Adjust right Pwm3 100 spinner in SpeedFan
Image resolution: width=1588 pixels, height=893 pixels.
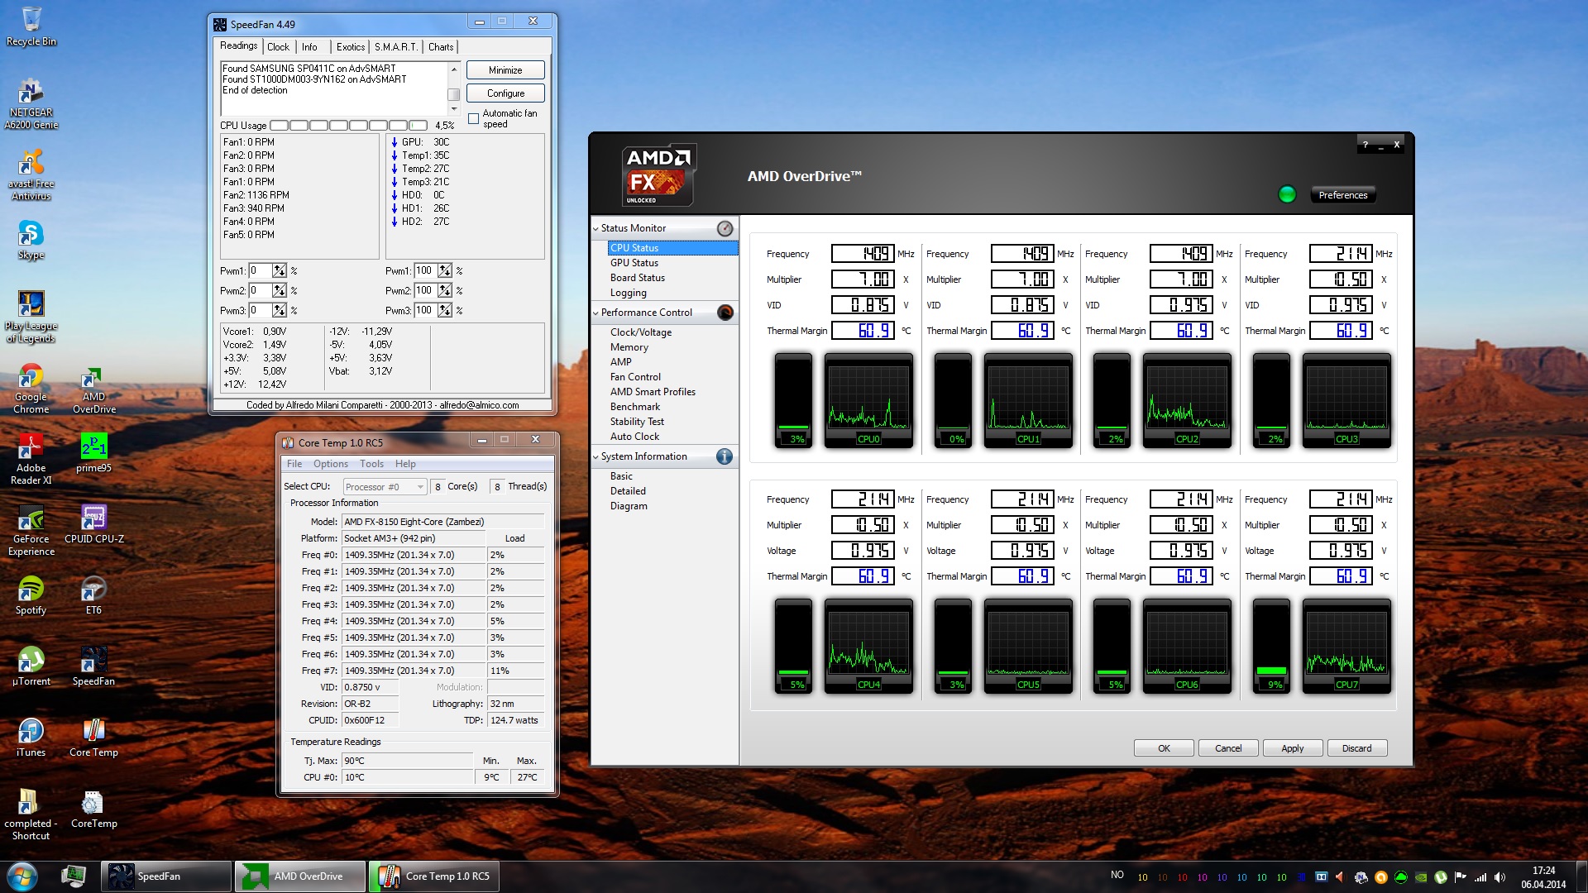tap(445, 311)
